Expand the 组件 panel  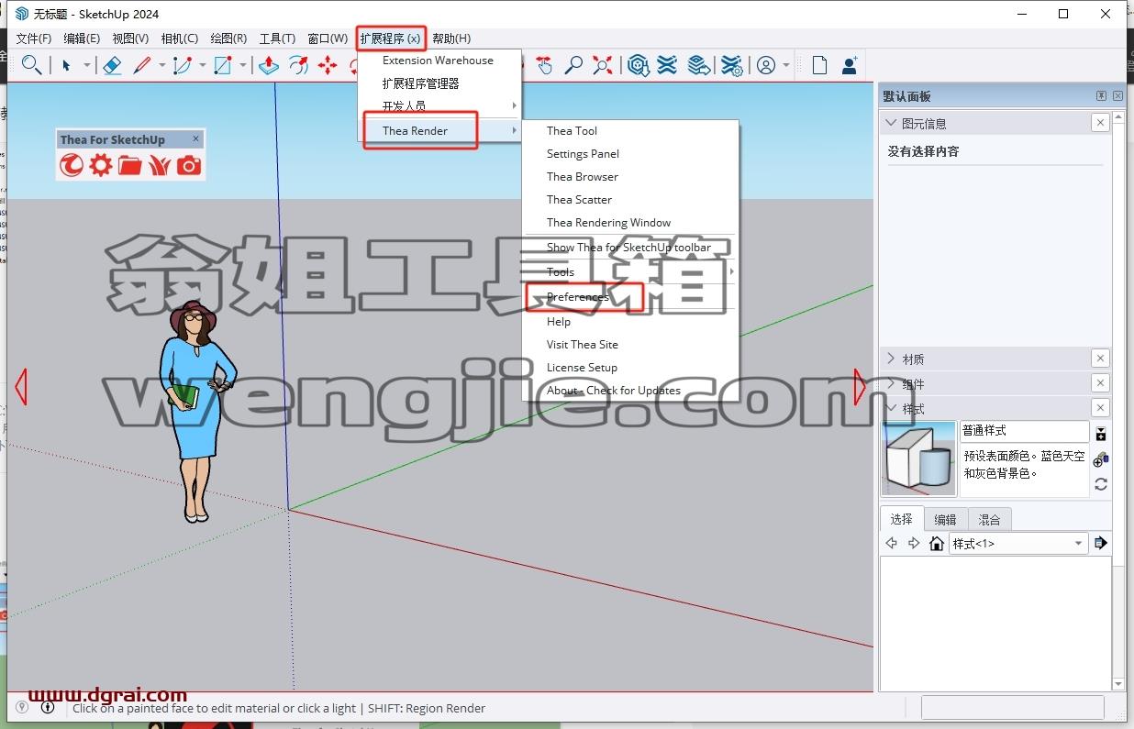click(890, 383)
